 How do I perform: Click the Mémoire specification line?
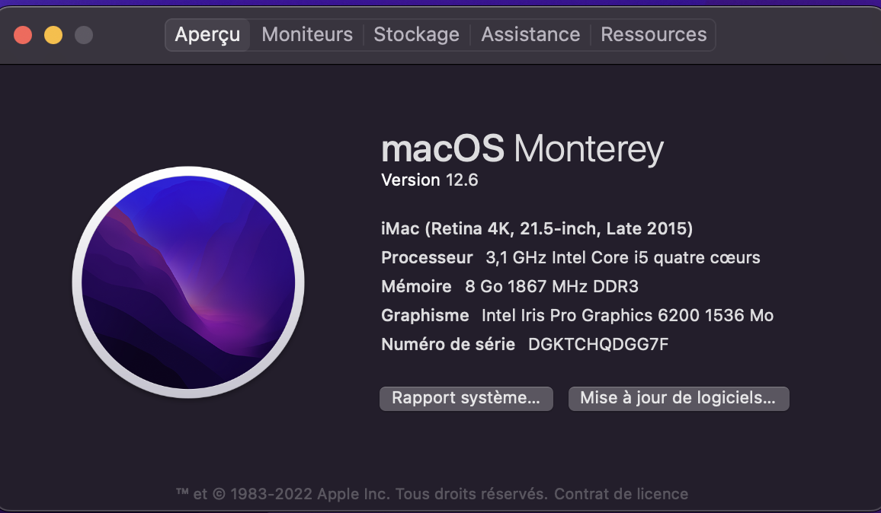coord(510,286)
